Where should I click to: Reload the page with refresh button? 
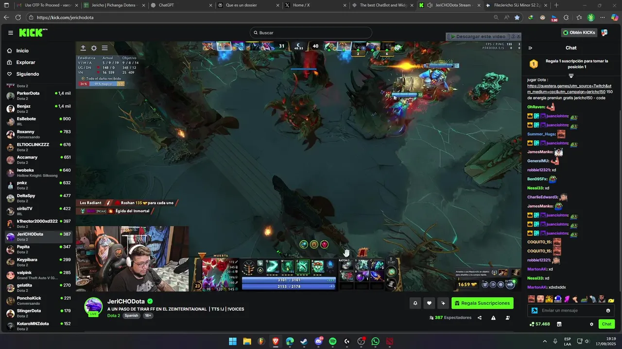point(18,17)
